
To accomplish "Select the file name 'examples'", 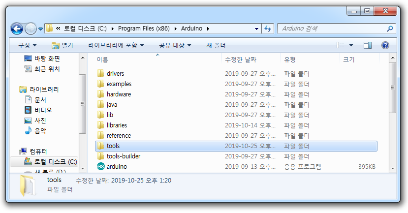I will 119,84.
